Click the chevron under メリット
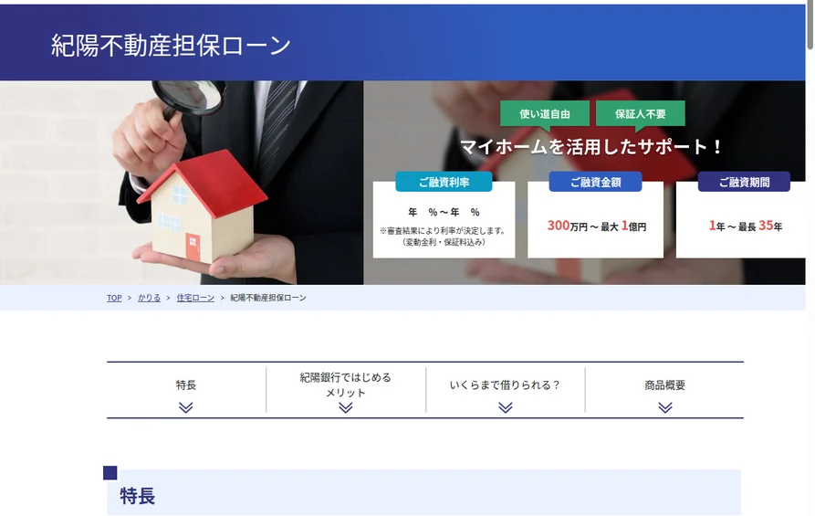The image size is (815, 516). tap(346, 407)
